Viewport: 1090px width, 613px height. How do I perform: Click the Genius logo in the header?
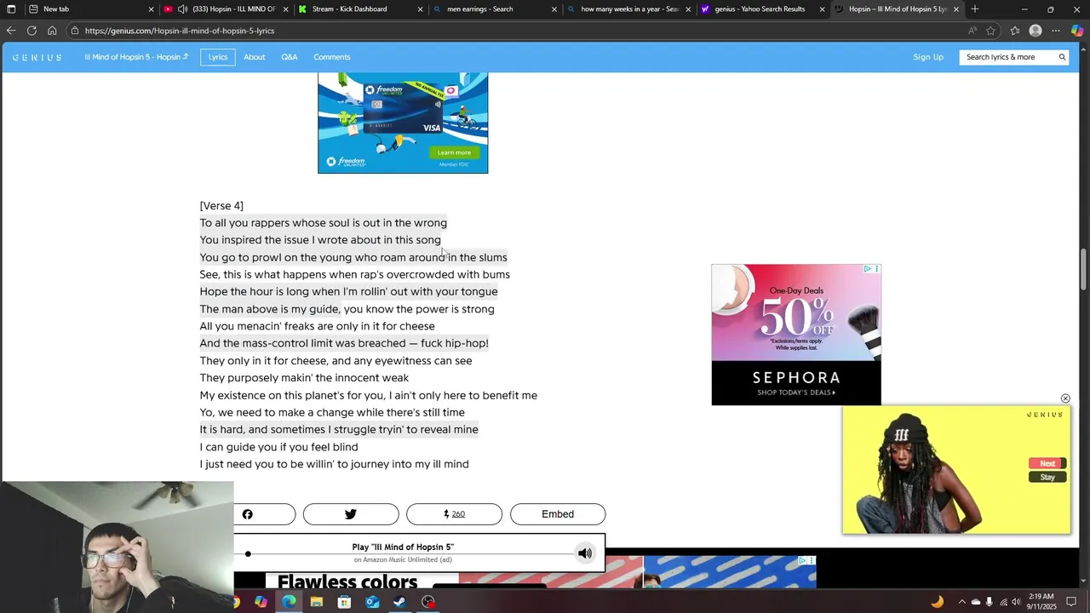(x=37, y=57)
